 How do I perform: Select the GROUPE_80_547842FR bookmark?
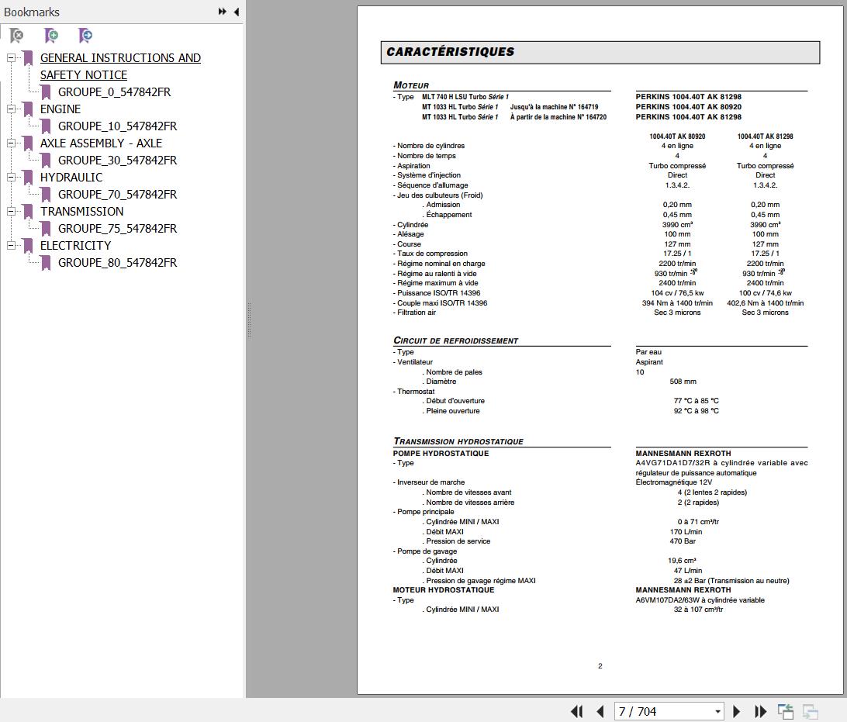click(x=118, y=262)
